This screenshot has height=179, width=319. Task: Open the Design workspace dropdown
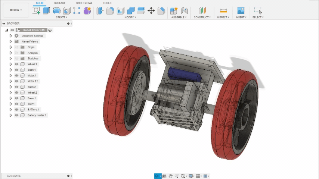point(16,10)
